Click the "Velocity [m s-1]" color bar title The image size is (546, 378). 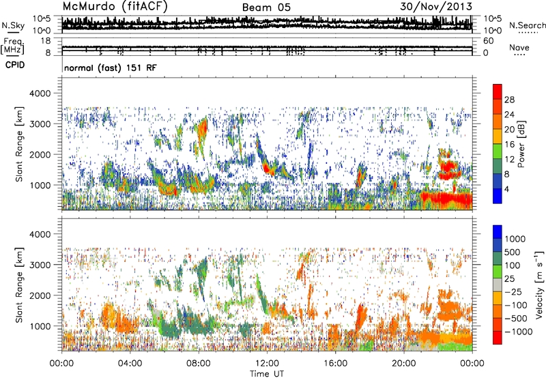tap(539, 285)
